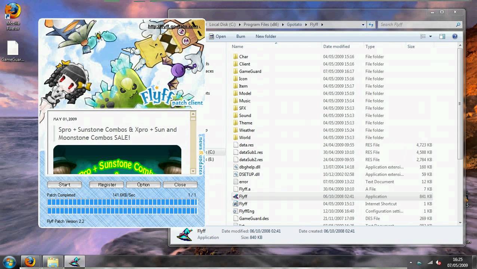Select the Client folder icon
The image size is (477, 269).
[236, 64]
